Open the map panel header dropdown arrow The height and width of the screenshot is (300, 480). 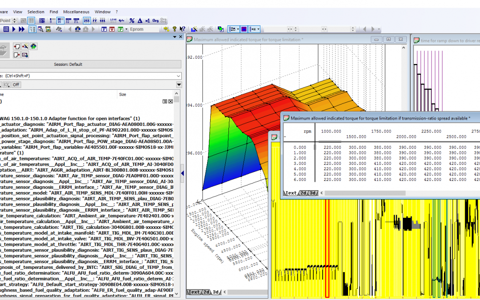(x=175, y=37)
